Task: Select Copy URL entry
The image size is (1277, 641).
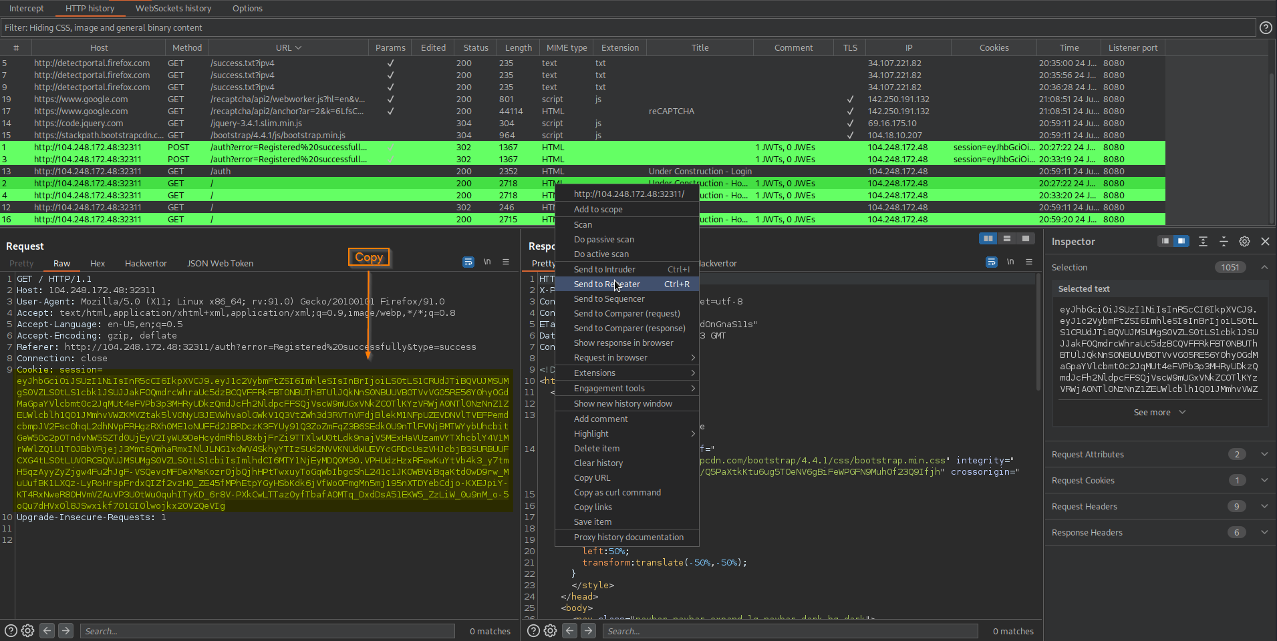Action: [627, 477]
